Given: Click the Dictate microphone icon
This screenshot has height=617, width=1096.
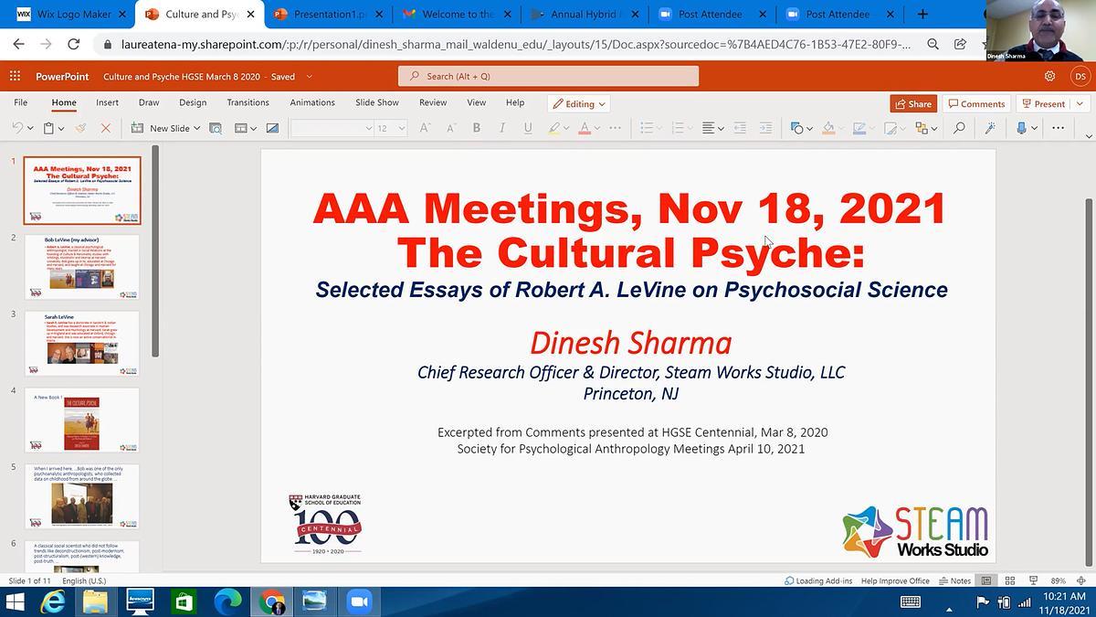Looking at the screenshot, I should point(1021,129).
